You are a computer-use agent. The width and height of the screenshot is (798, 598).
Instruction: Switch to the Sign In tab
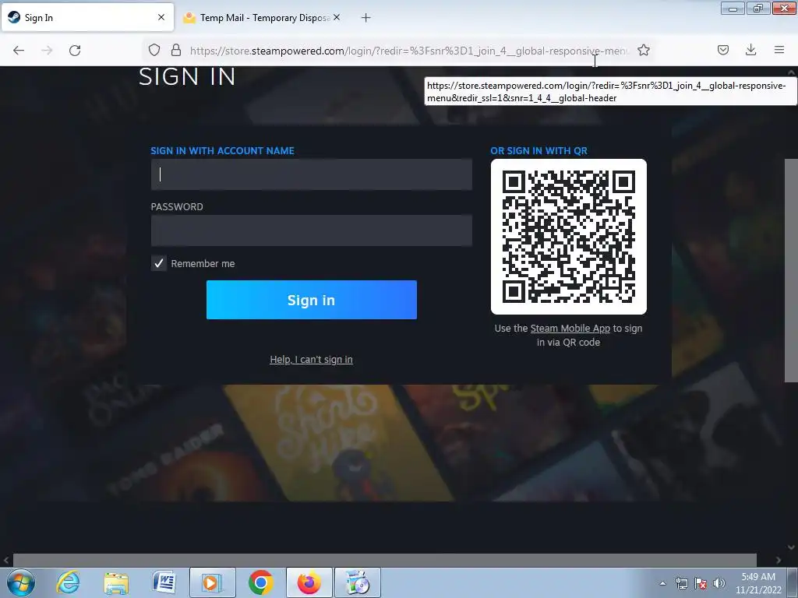tap(87, 17)
